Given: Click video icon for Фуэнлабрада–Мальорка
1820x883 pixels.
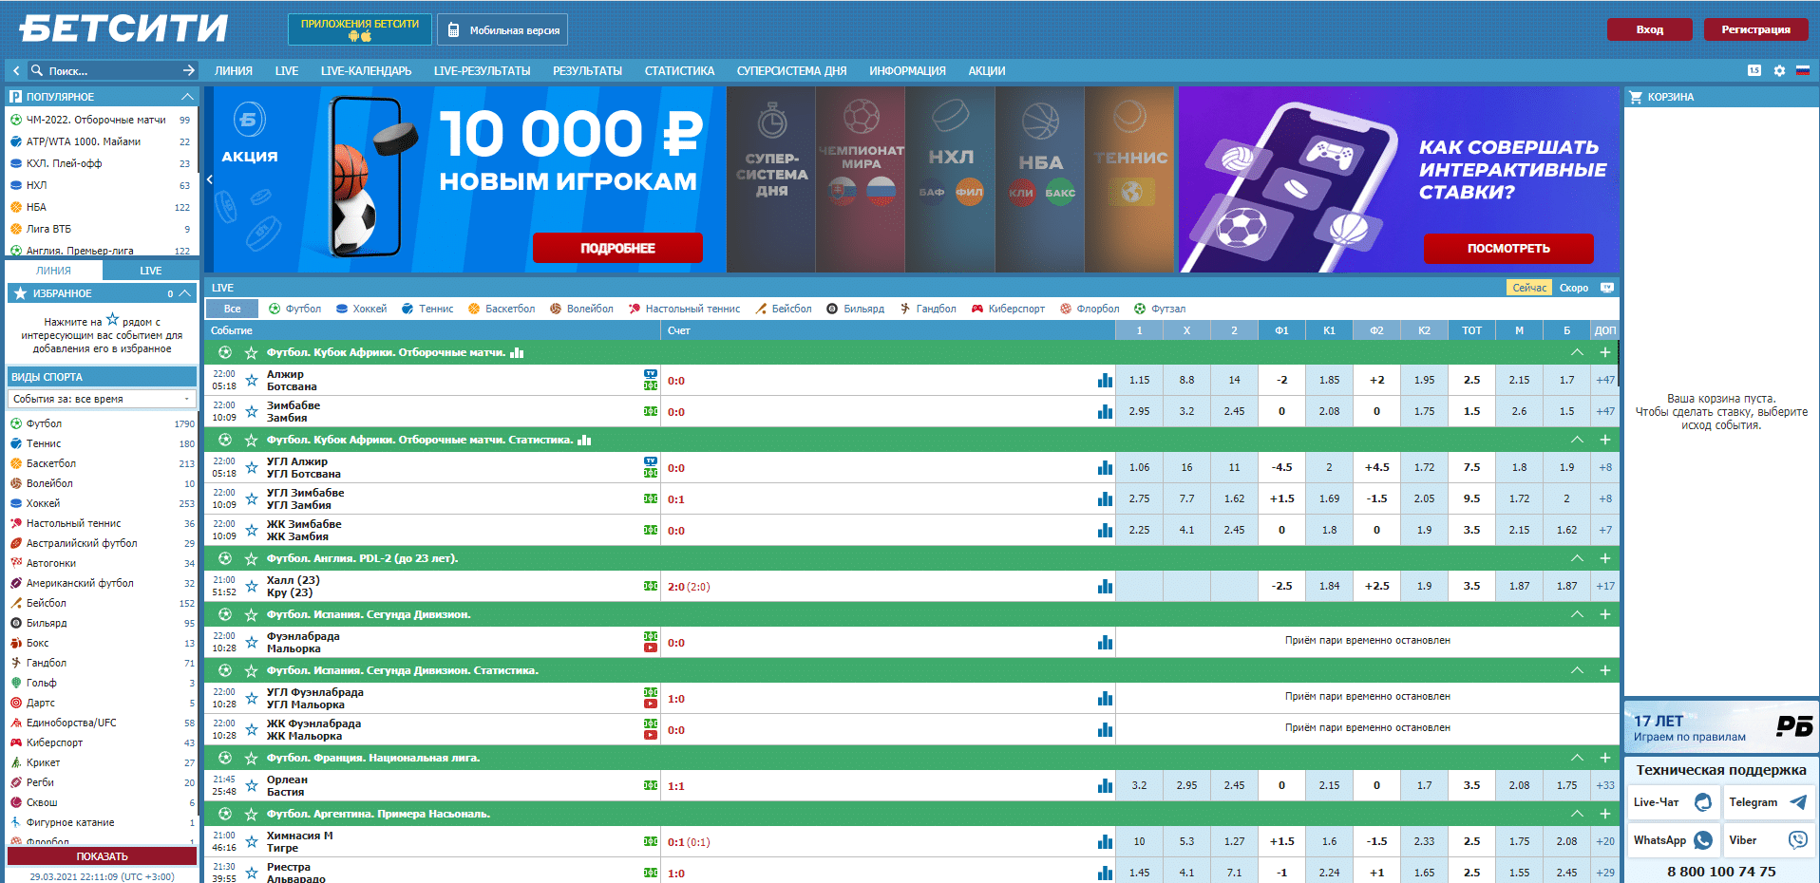Looking at the screenshot, I should (x=651, y=648).
